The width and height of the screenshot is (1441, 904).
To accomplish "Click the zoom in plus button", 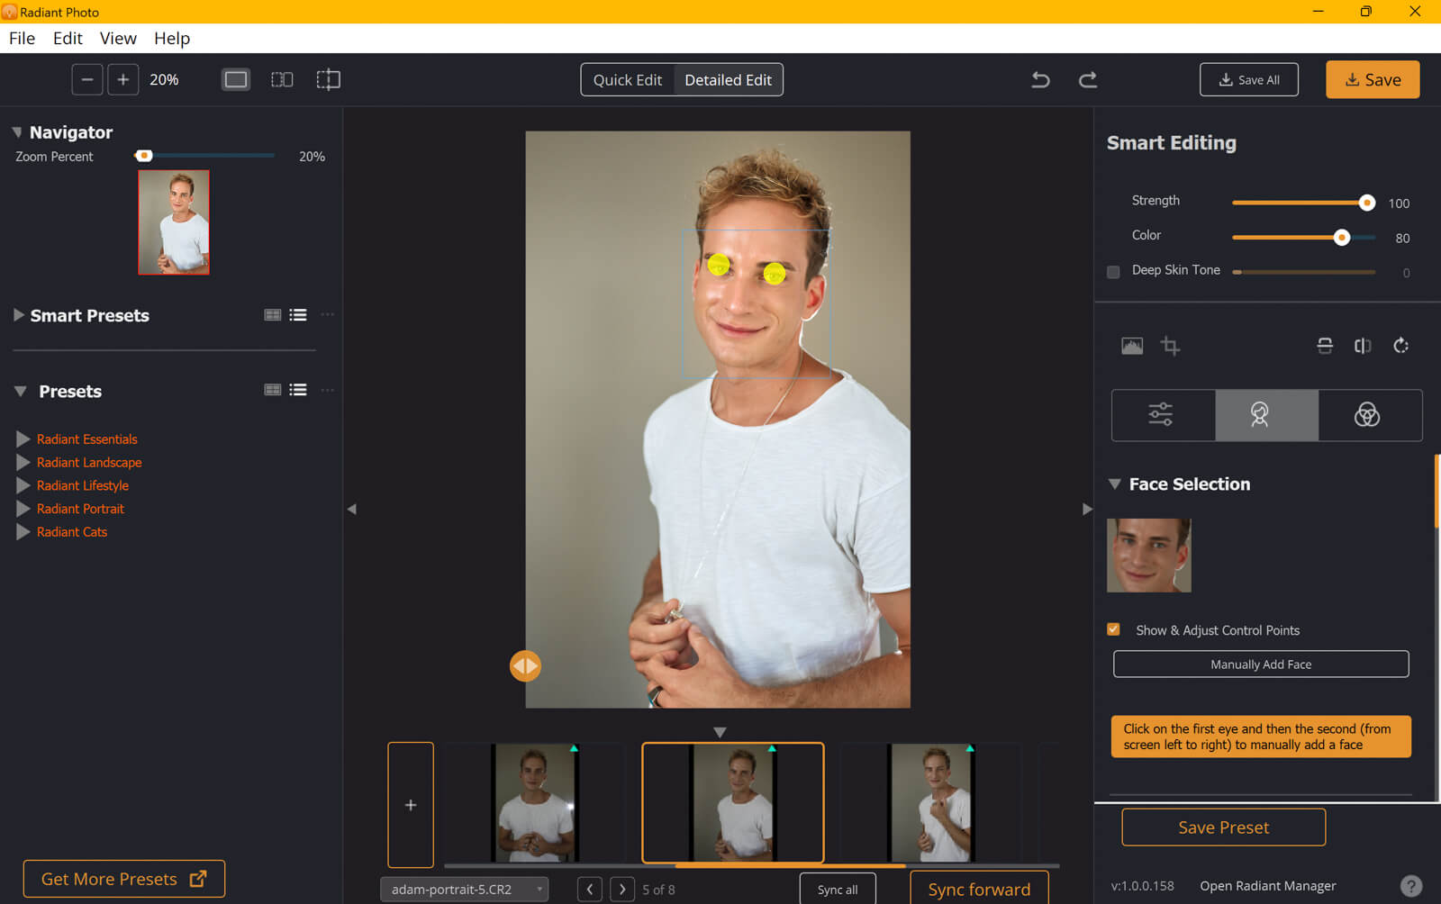I will (123, 79).
